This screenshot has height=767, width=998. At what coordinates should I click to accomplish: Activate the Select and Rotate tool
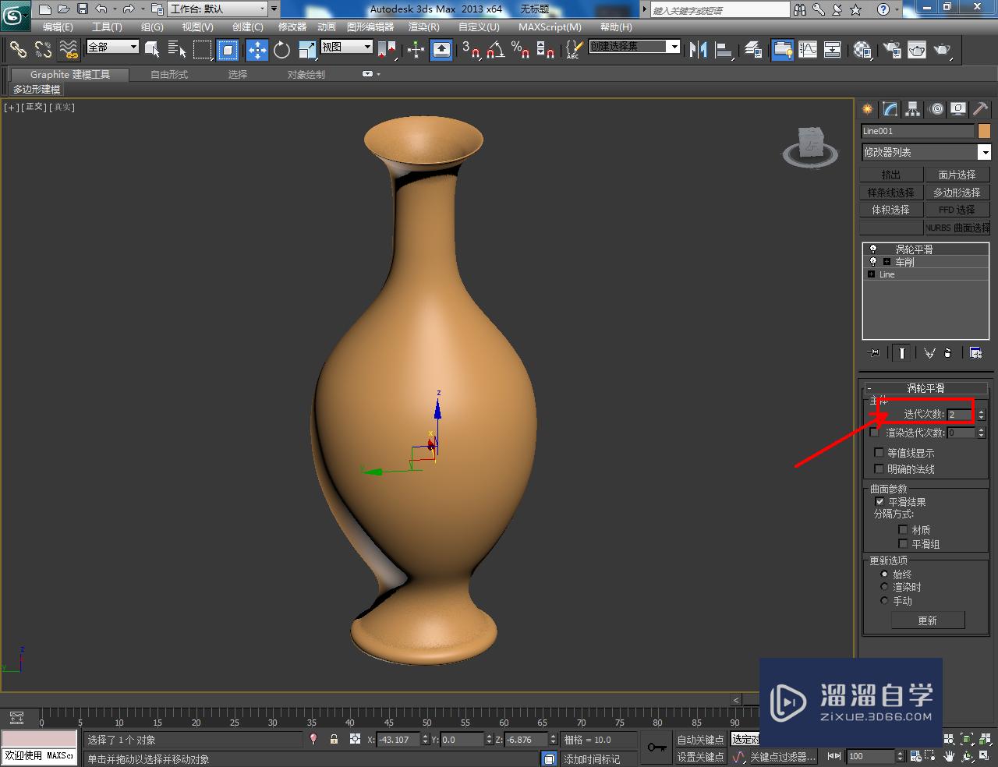pos(282,50)
